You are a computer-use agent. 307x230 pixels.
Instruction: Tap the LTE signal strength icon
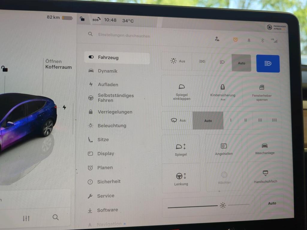pyautogui.click(x=274, y=40)
